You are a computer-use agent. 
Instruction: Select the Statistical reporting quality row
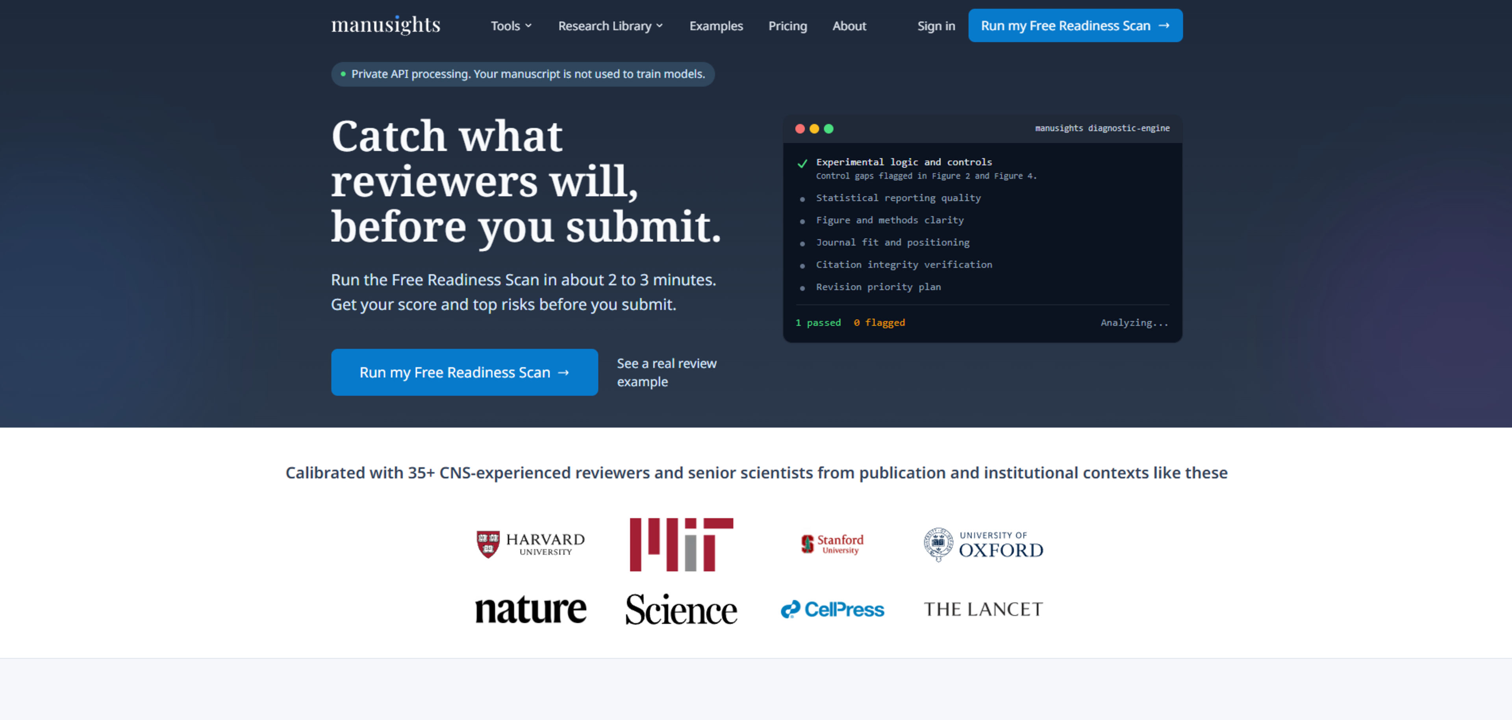982,198
